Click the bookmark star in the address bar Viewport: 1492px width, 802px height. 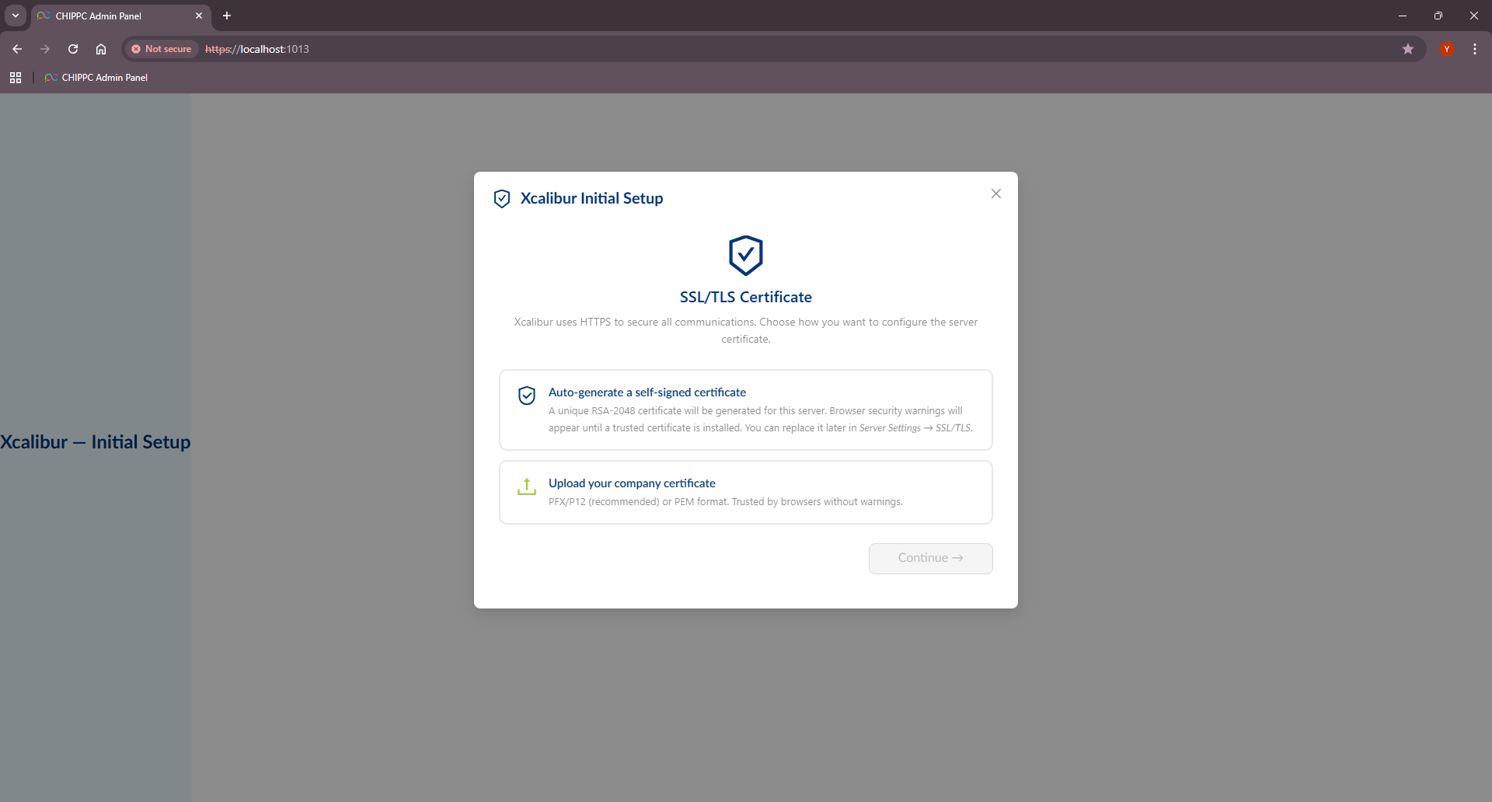tap(1408, 49)
